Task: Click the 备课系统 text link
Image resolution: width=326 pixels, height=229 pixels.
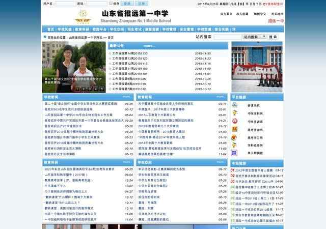Action: click(254, 105)
